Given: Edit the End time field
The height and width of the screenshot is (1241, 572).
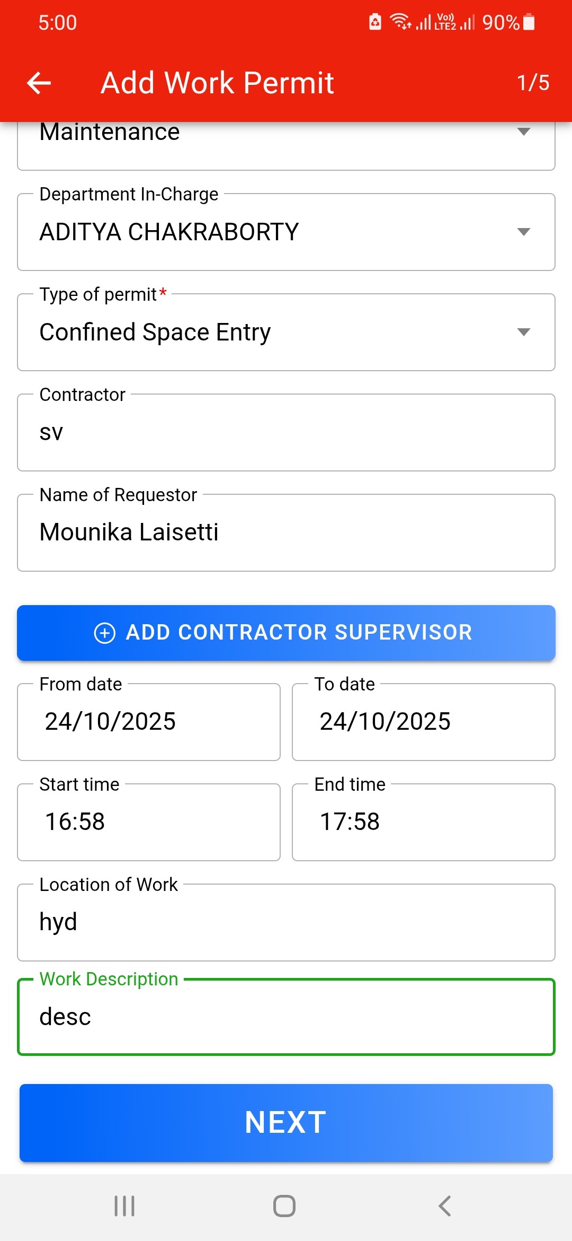Looking at the screenshot, I should [x=423, y=822].
